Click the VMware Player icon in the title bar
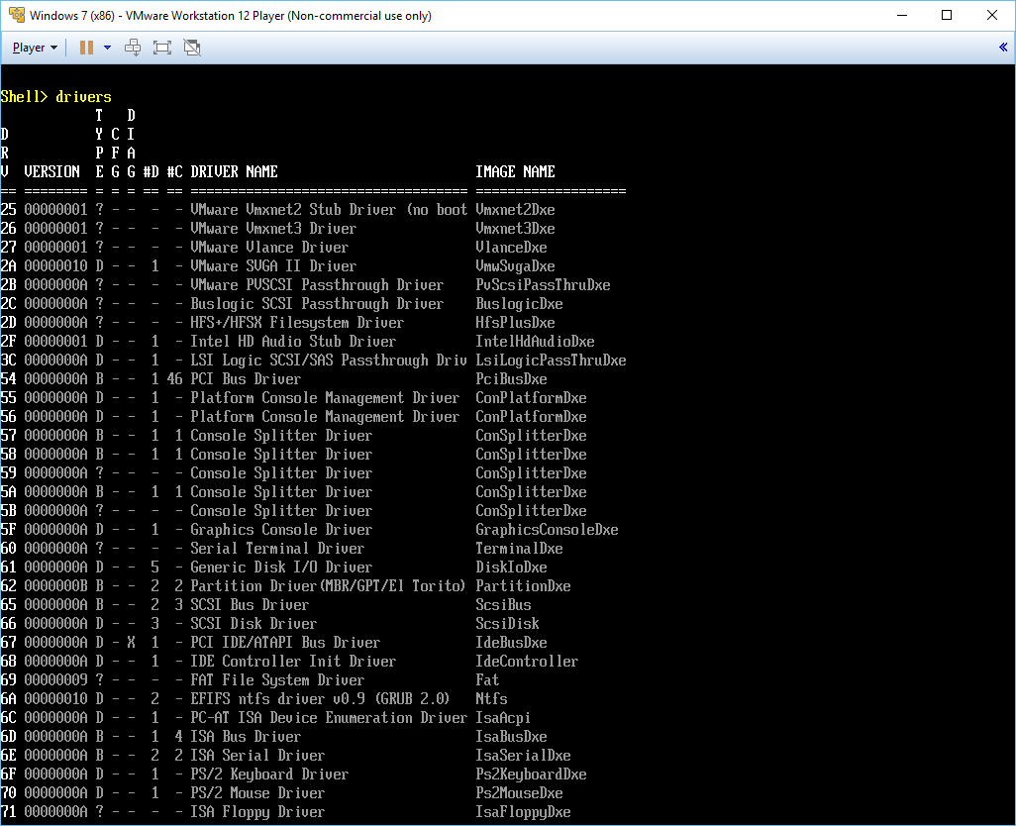The height and width of the screenshot is (826, 1016). coord(15,15)
